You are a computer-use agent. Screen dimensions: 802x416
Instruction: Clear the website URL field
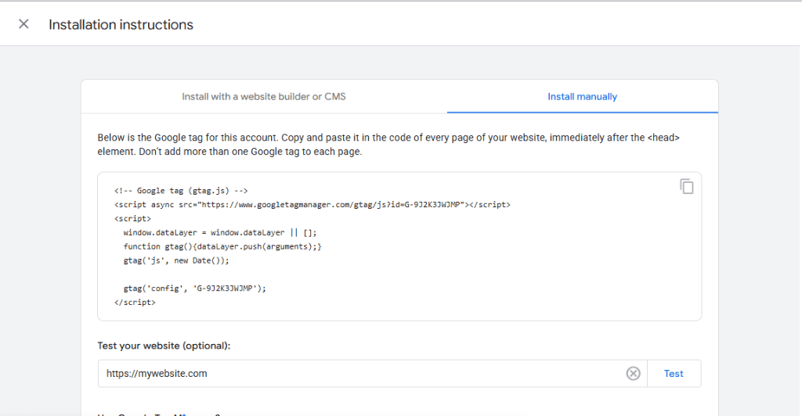point(633,374)
